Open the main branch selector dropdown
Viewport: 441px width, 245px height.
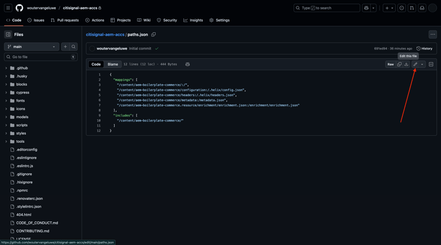(32, 46)
